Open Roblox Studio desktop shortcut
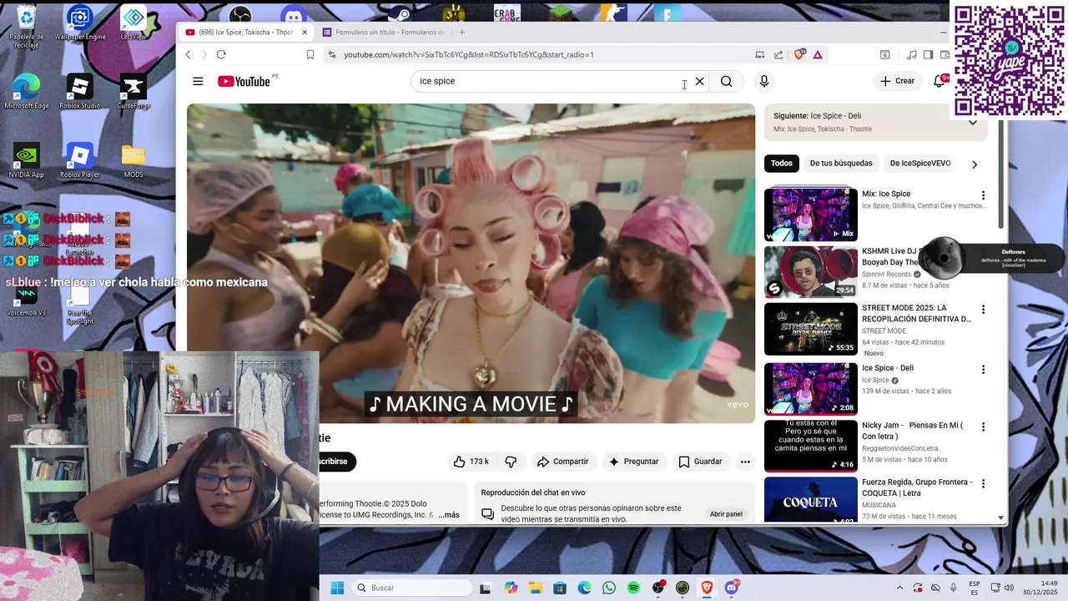The height and width of the screenshot is (601, 1068). [x=80, y=92]
